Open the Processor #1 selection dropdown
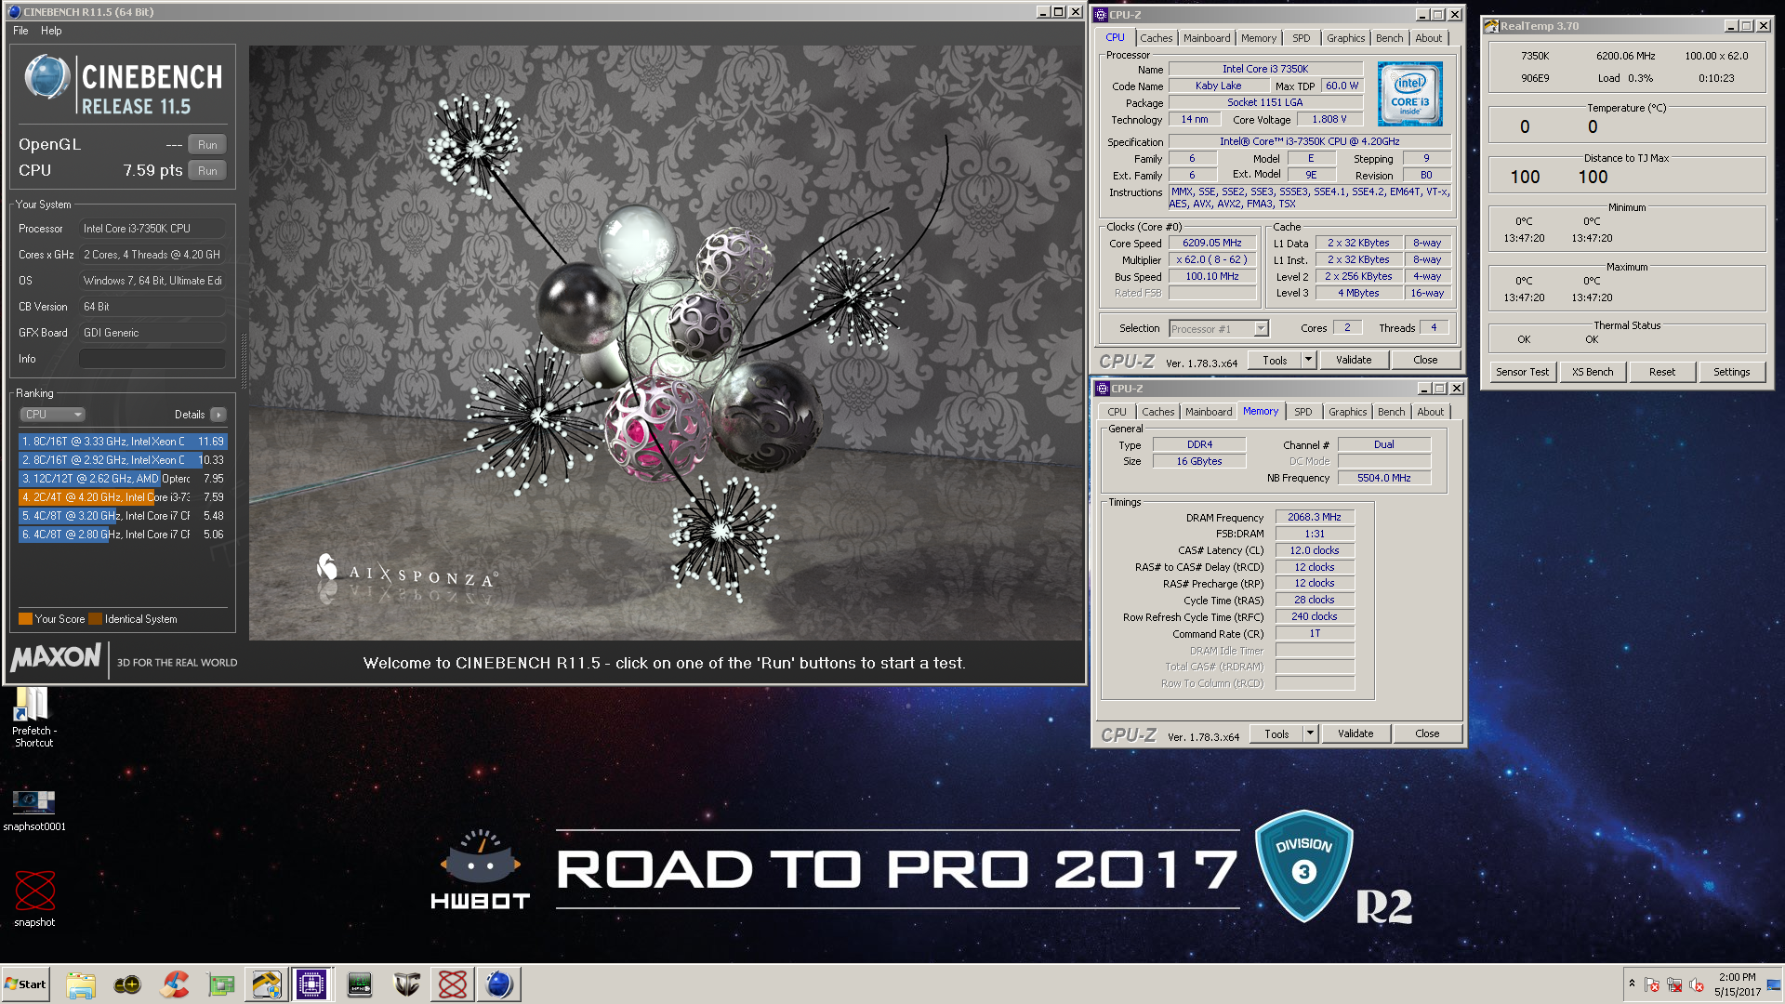This screenshot has width=1785, height=1004. (x=1219, y=329)
